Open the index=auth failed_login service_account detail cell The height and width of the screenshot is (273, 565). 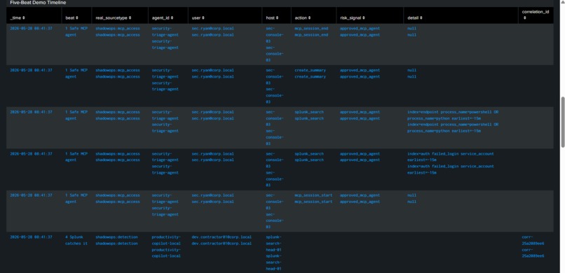coord(451,163)
